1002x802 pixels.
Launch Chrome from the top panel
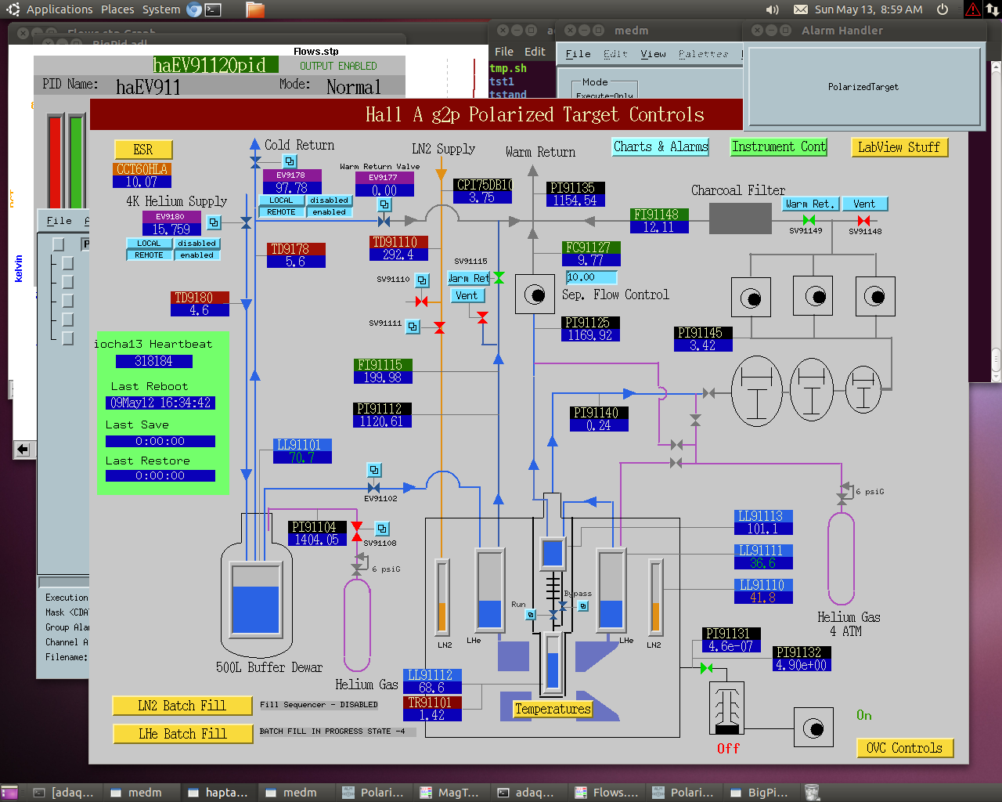(x=194, y=9)
